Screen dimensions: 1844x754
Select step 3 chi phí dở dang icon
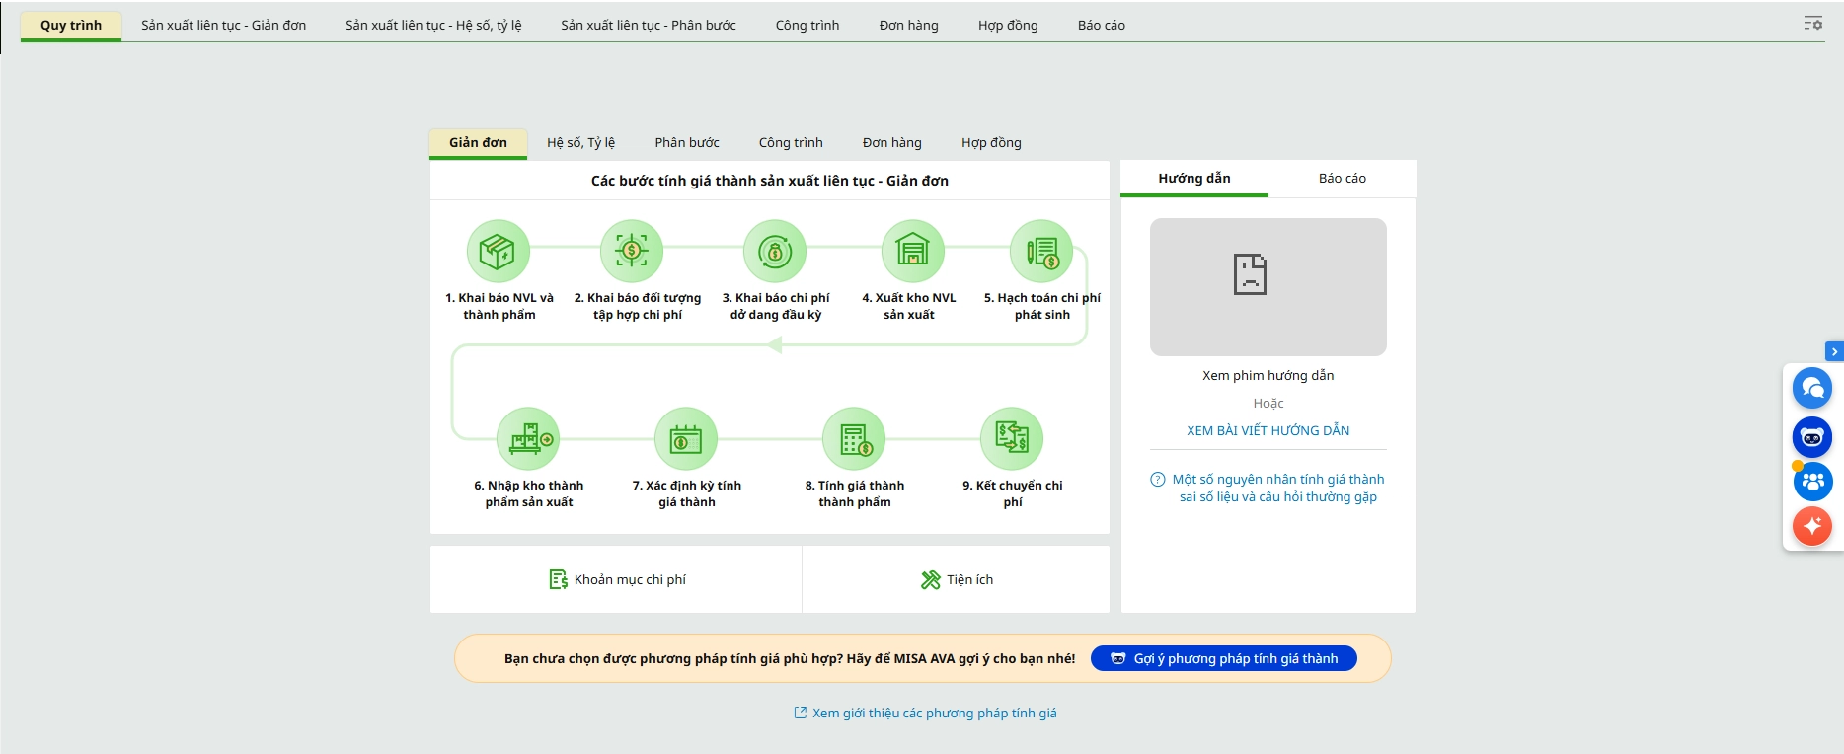coord(775,252)
